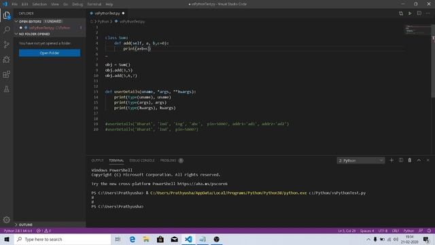The image size is (435, 245).
Task: Click feedback icon in status bar
Action: click(421, 231)
